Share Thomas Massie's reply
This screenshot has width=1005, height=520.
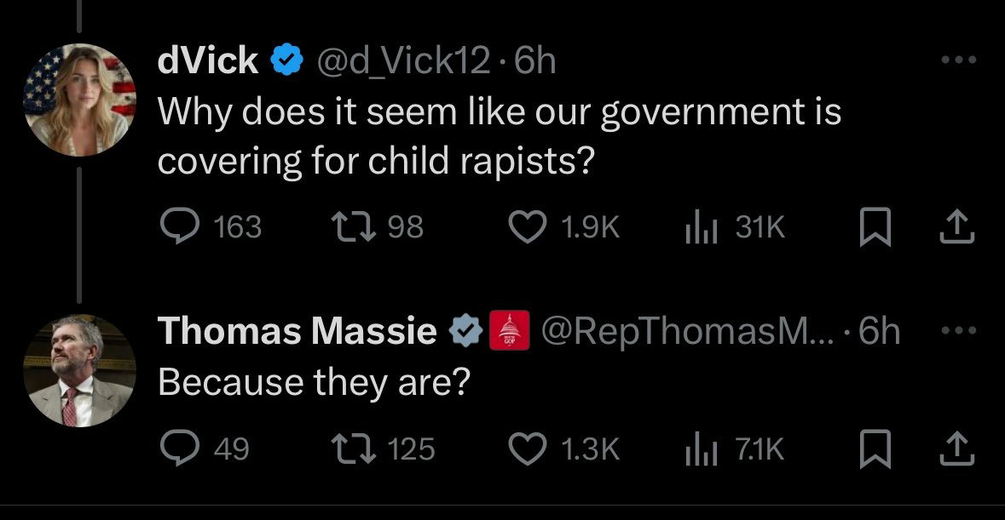point(957,449)
